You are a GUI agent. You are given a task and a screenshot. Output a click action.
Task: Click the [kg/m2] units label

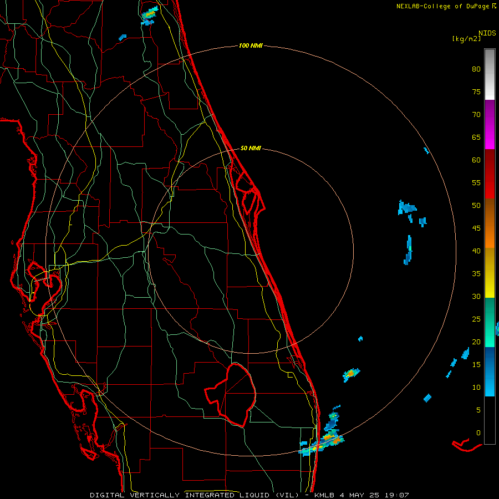click(x=466, y=39)
